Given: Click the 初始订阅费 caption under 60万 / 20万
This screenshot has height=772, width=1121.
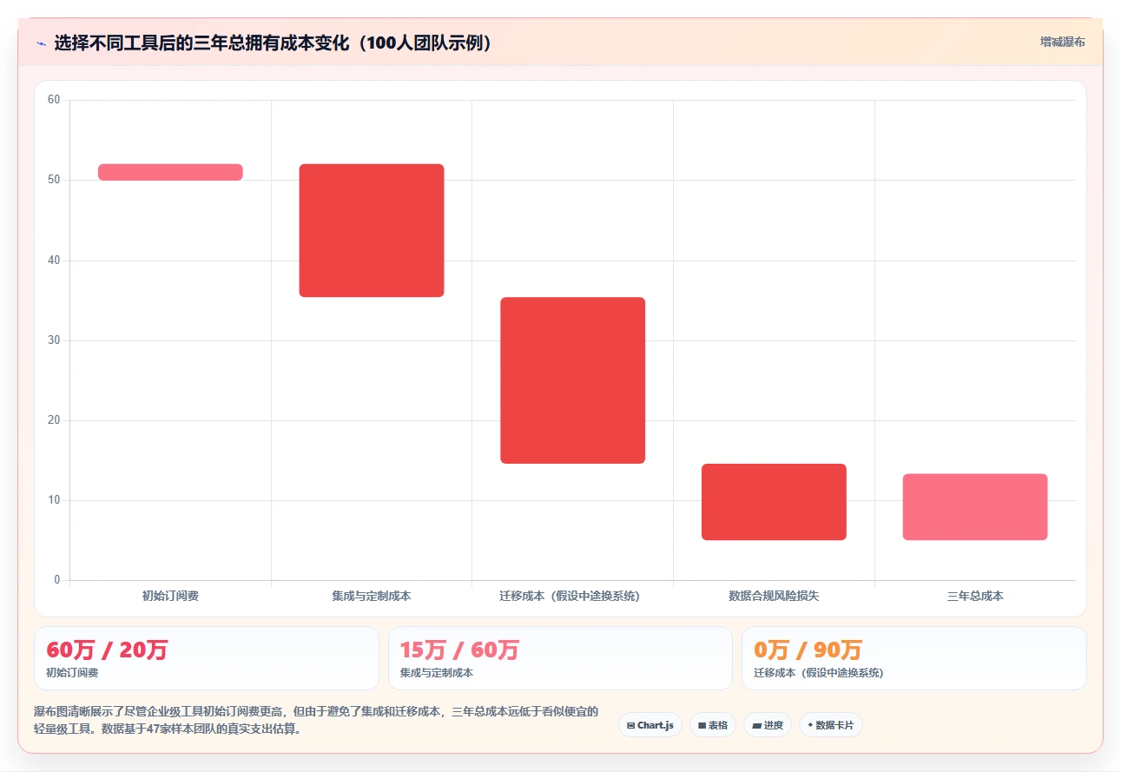Looking at the screenshot, I should [x=72, y=673].
